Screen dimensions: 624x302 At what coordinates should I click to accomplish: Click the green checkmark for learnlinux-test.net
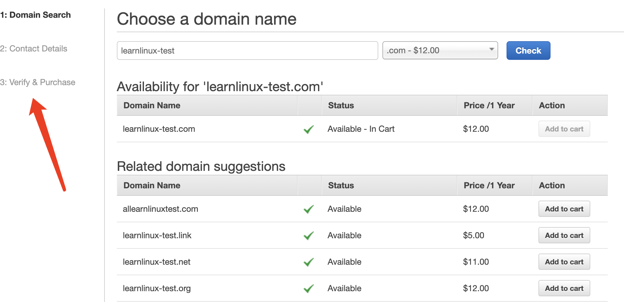click(309, 262)
